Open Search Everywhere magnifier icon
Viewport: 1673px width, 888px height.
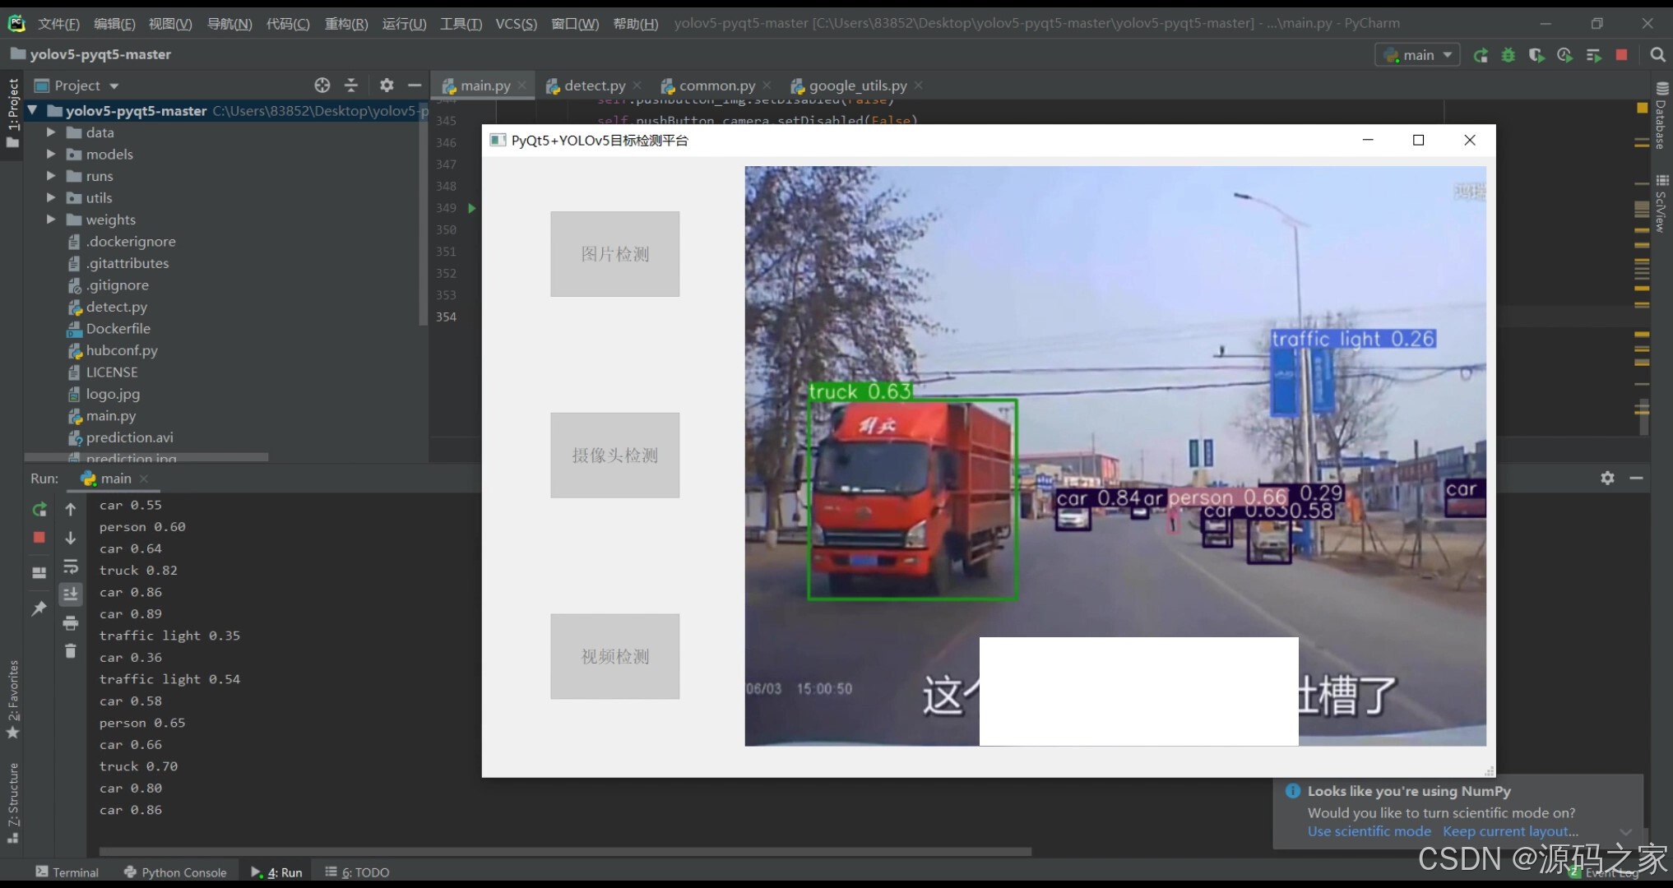1657,55
